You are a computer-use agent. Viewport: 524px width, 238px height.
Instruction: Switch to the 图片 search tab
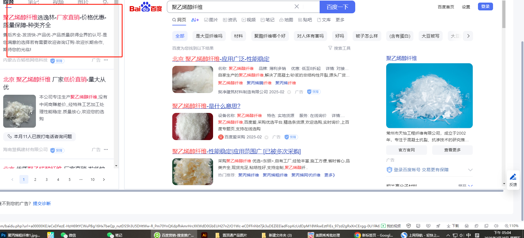tap(211, 20)
